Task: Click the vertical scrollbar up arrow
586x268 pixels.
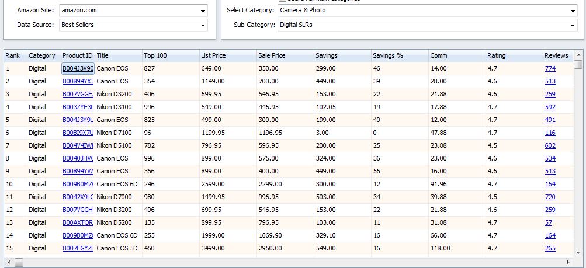Action: (x=578, y=55)
